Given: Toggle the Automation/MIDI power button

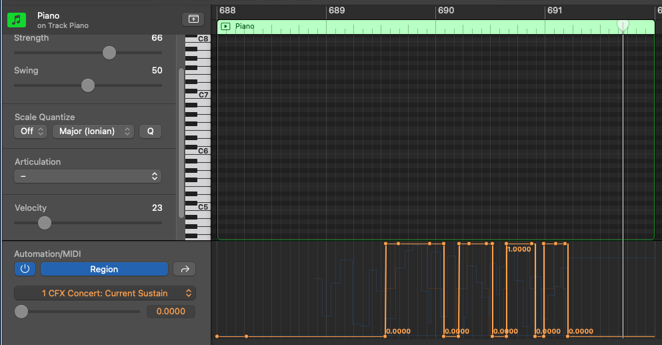Looking at the screenshot, I should point(25,269).
